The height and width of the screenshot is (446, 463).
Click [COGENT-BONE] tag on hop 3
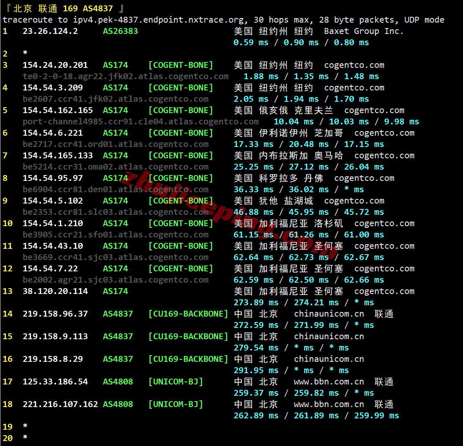181,65
